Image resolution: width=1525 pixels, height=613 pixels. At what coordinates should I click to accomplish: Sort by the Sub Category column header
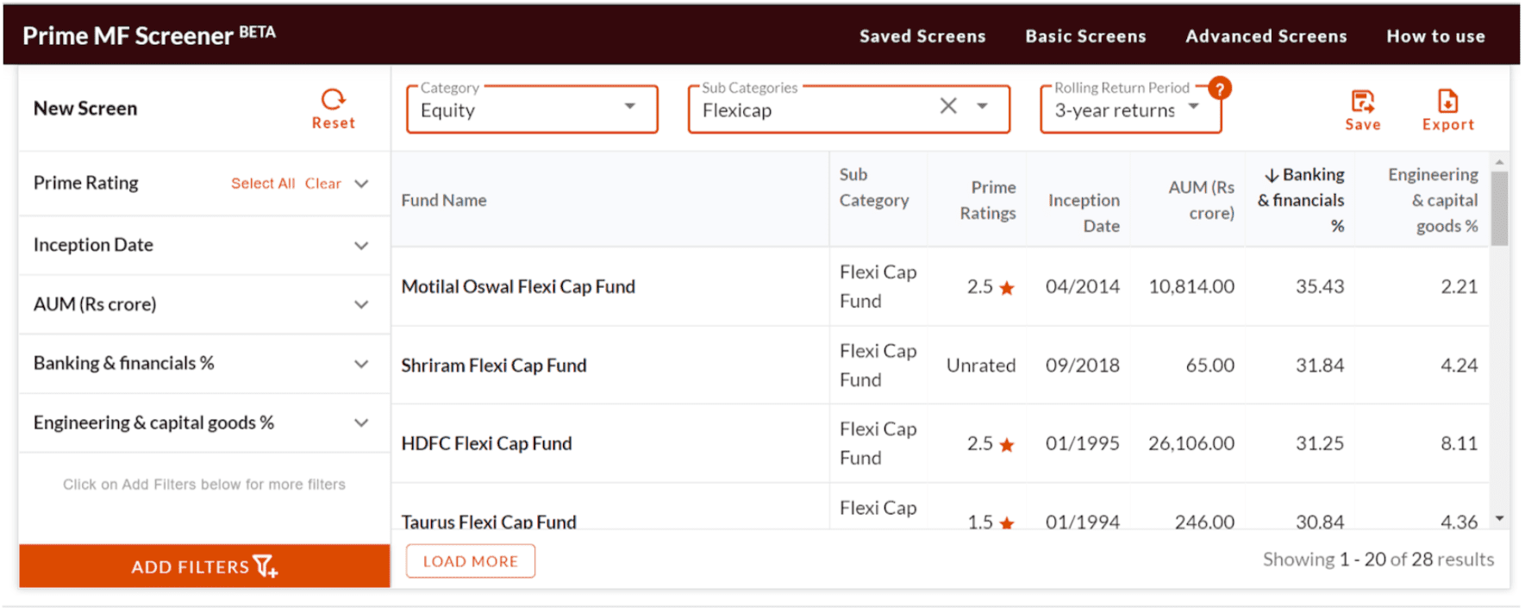tap(874, 187)
